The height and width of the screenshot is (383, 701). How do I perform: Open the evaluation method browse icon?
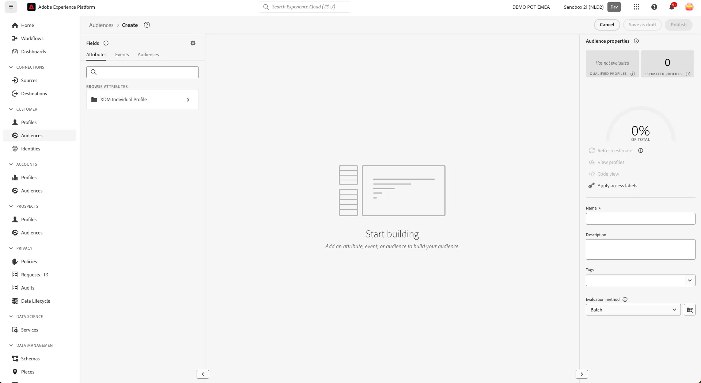(x=690, y=310)
